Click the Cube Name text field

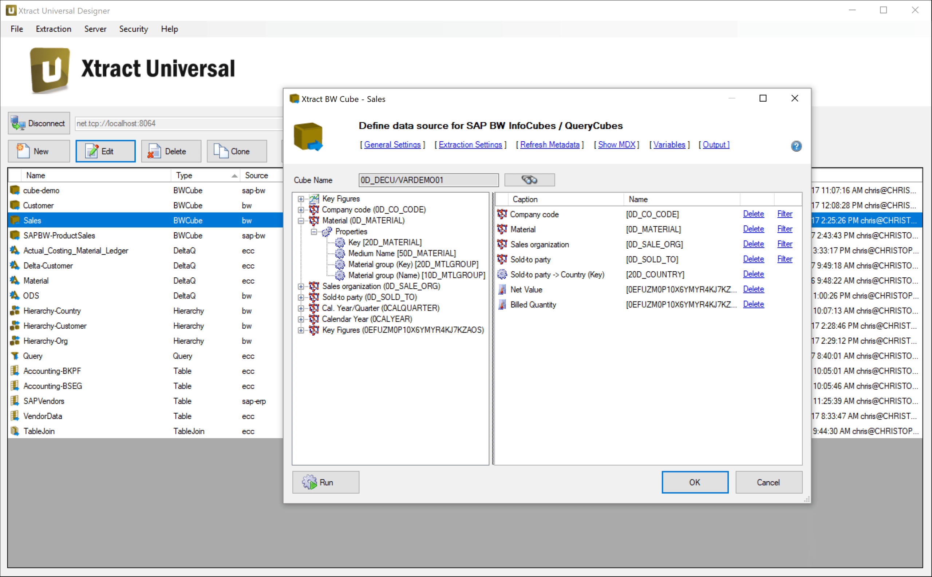(428, 180)
